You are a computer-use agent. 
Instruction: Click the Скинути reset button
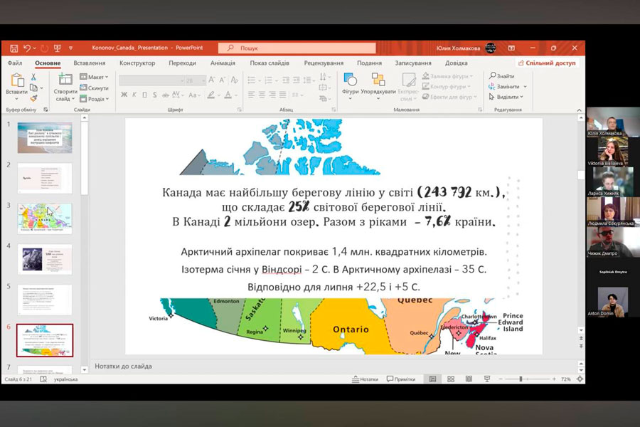click(94, 88)
